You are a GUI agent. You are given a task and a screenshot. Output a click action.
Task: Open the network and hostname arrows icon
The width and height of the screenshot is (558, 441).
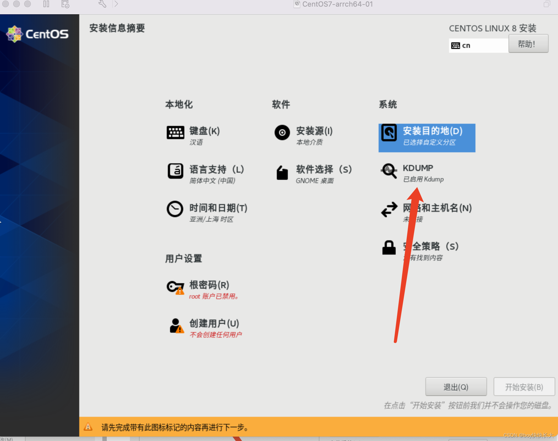point(389,210)
